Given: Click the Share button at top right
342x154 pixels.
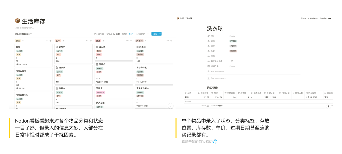Looking at the screenshot, I should tap(303, 18).
